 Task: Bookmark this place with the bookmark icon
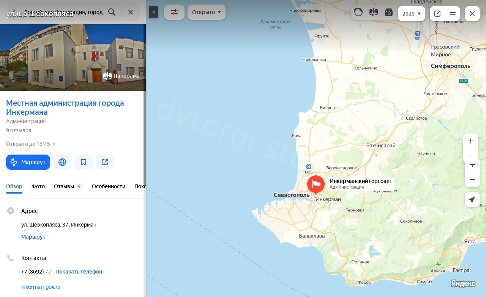[x=84, y=162]
